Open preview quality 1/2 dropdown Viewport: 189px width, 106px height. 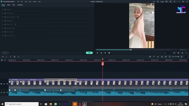tap(167, 53)
